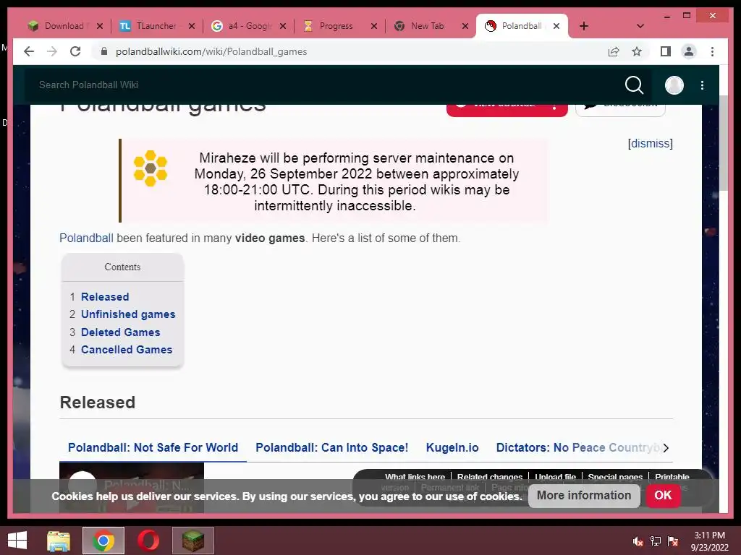The width and height of the screenshot is (741, 555).
Task: Click the address bar URL
Action: pos(211,51)
